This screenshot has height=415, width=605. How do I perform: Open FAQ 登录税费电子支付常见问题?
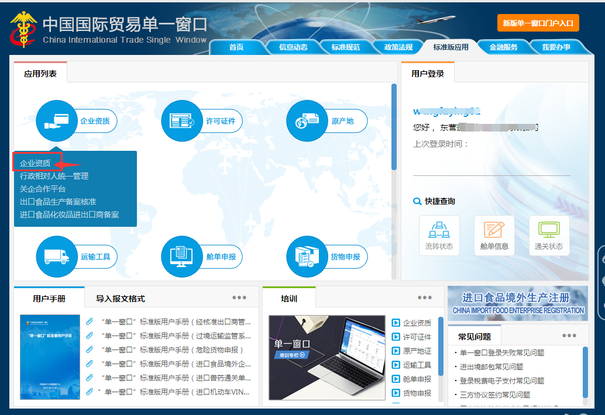[502, 381]
